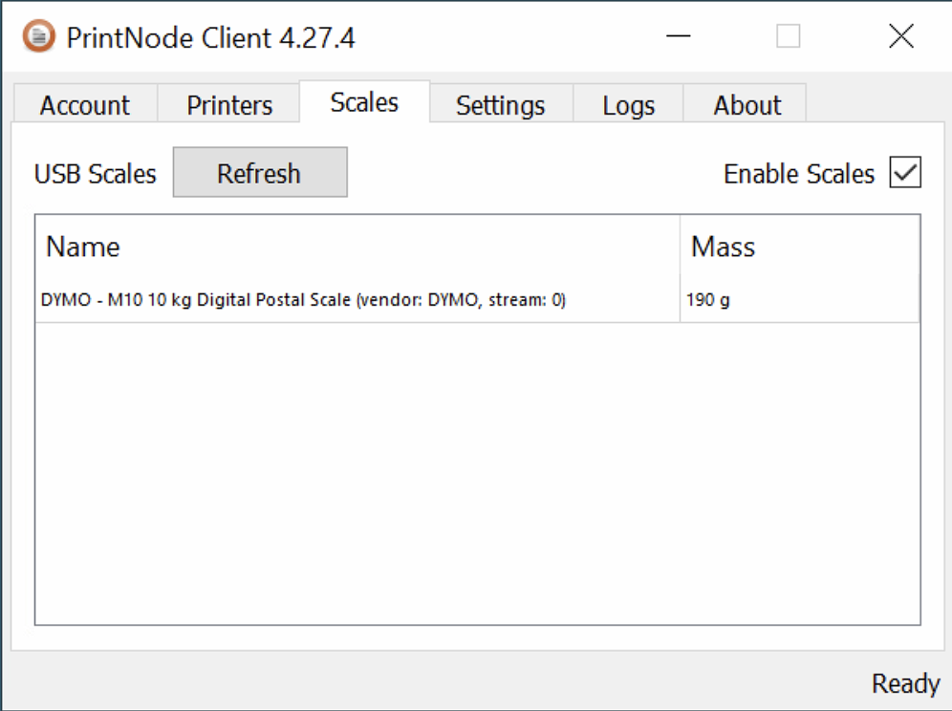This screenshot has width=952, height=711.
Task: Switch to the Printers tab
Action: [x=228, y=104]
